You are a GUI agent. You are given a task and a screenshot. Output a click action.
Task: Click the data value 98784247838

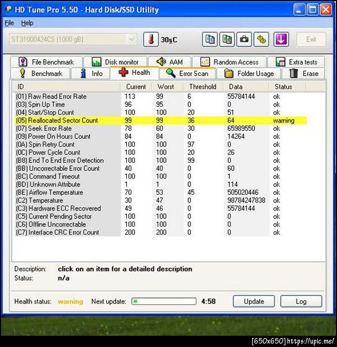pyautogui.click(x=246, y=200)
